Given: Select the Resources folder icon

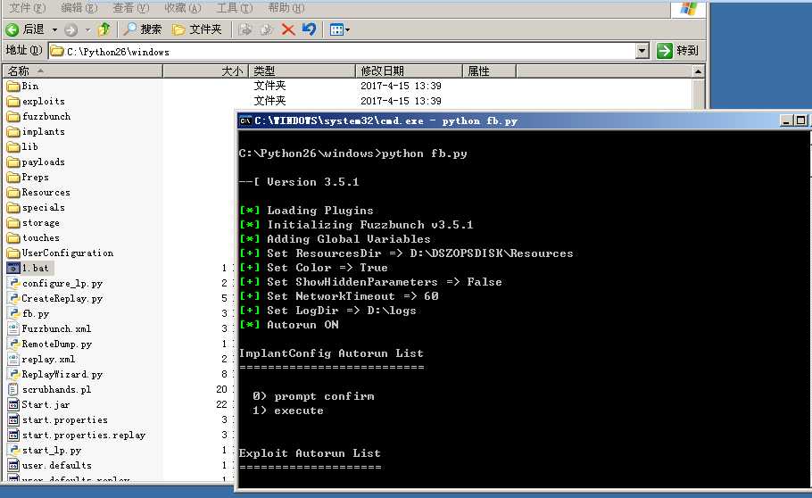Looking at the screenshot, I should [x=13, y=192].
